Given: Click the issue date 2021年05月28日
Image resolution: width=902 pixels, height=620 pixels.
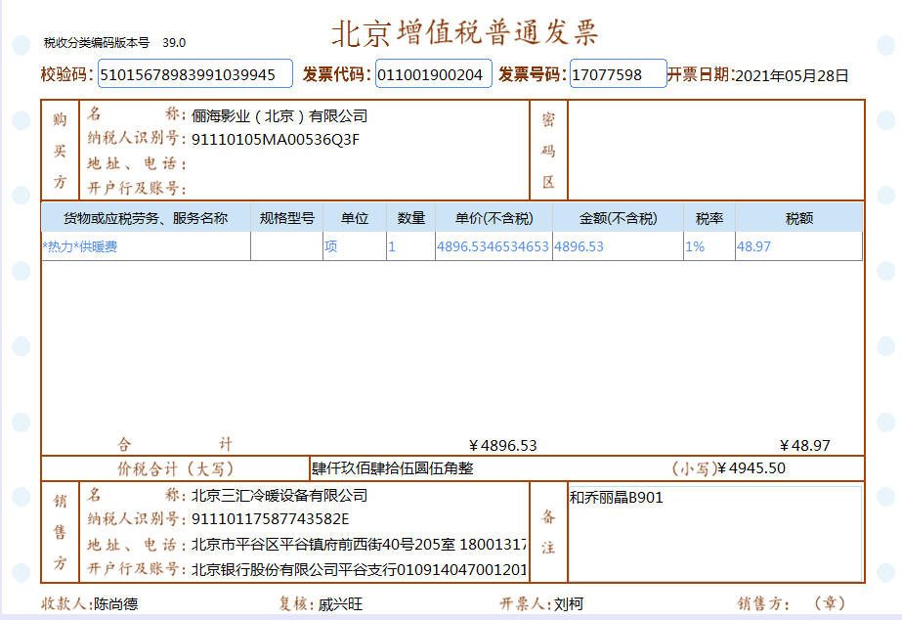Looking at the screenshot, I should (792, 75).
